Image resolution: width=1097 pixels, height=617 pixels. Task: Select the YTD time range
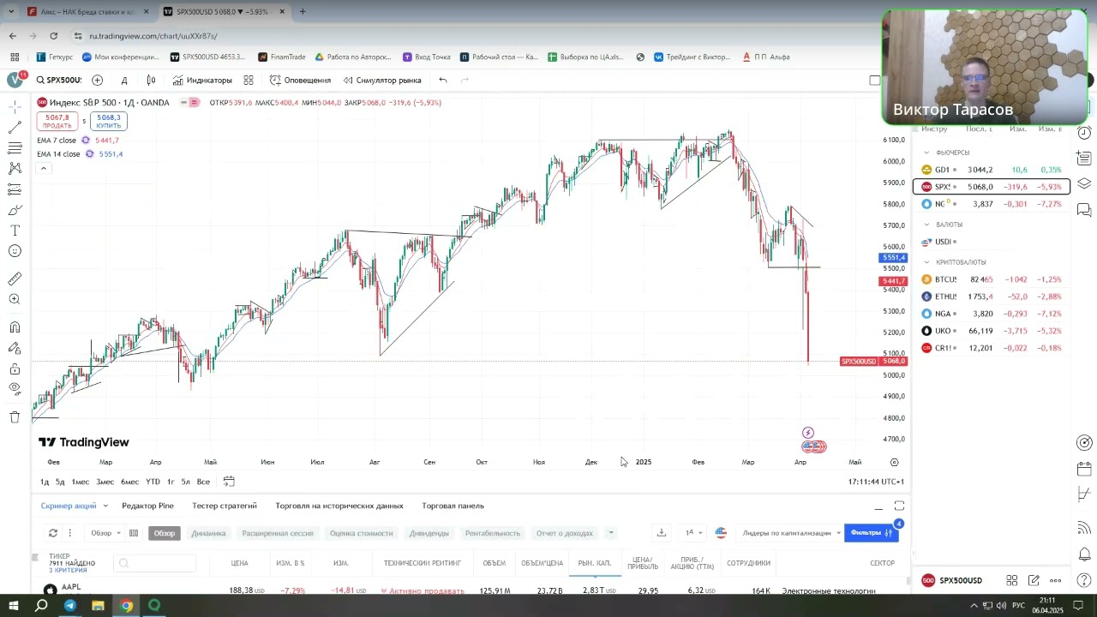click(153, 482)
